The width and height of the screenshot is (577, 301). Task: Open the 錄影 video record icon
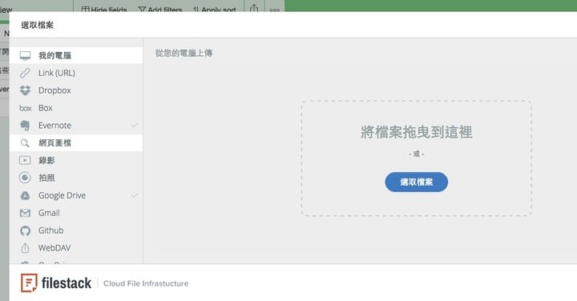point(25,160)
